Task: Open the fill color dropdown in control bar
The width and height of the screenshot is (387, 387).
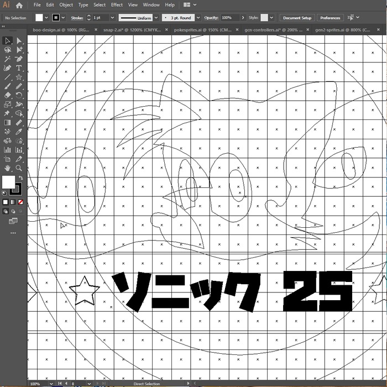Action: [46, 18]
